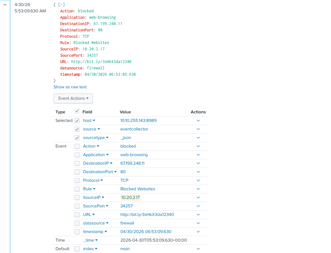Open the DestinationIP field name dropdown
The image size is (331, 253).
tap(98, 163)
